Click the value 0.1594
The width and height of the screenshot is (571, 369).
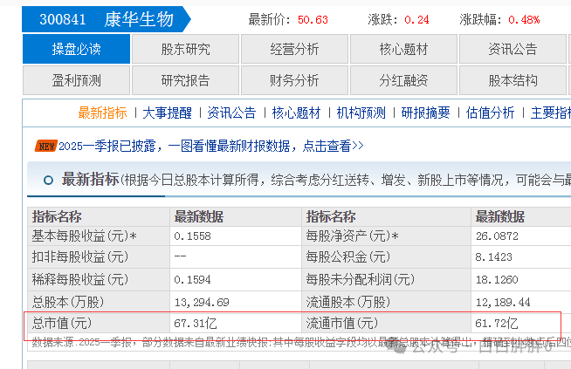[x=192, y=279]
